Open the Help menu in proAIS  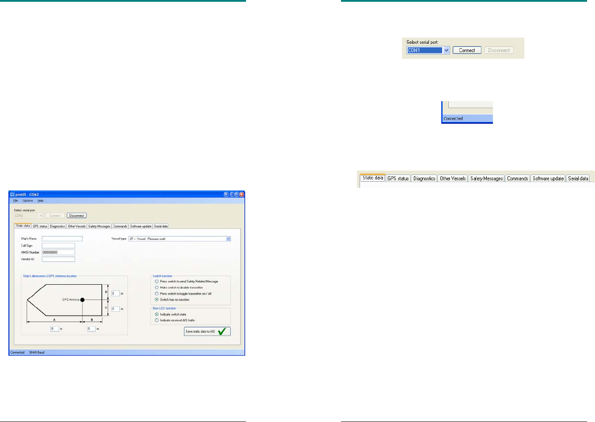[40, 201]
